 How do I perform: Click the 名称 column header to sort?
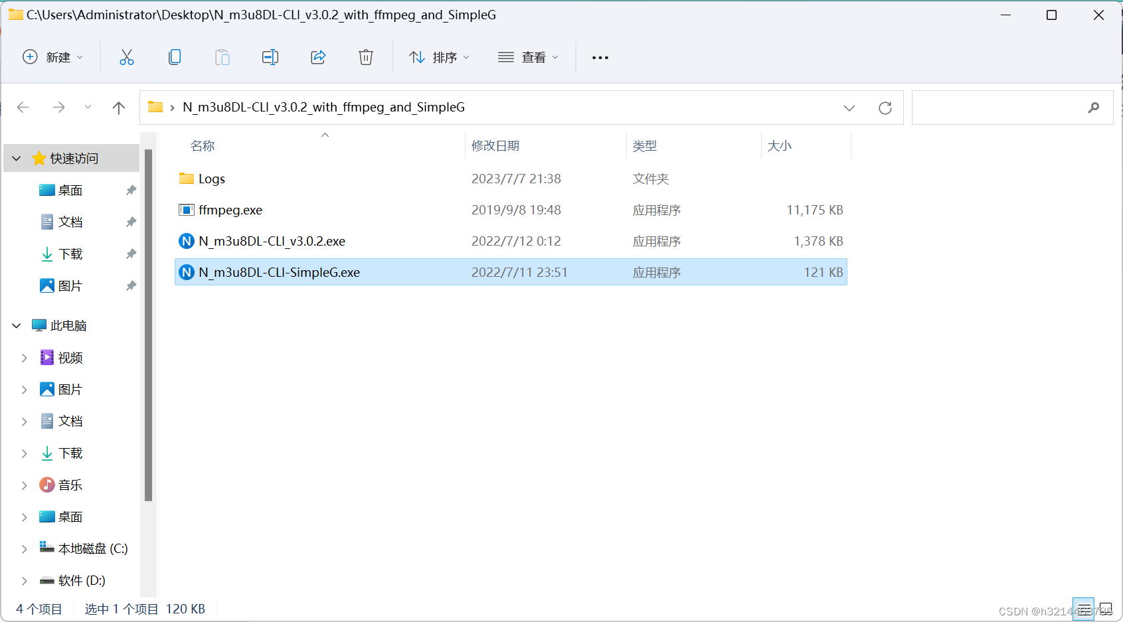click(x=202, y=145)
